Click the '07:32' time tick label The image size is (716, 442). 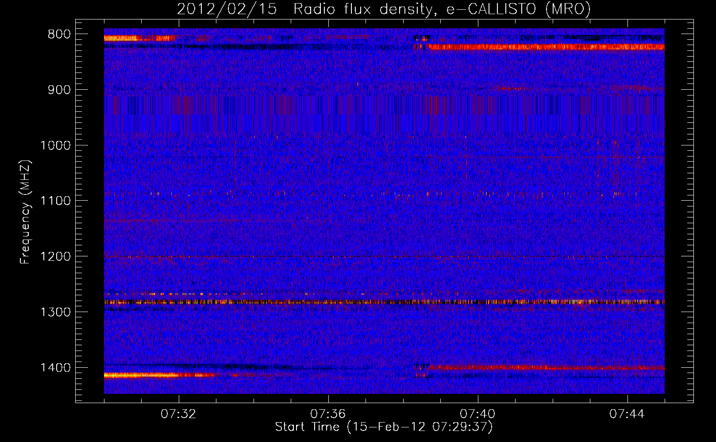[x=179, y=414]
